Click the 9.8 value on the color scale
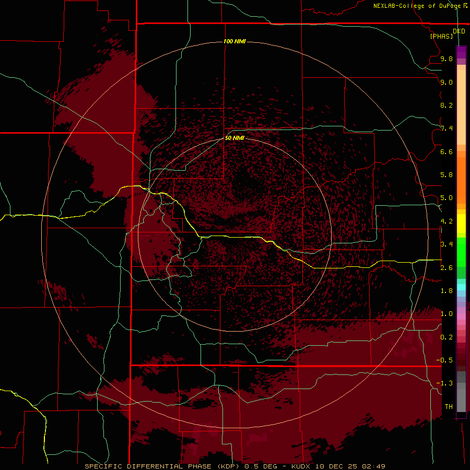 click(446, 58)
